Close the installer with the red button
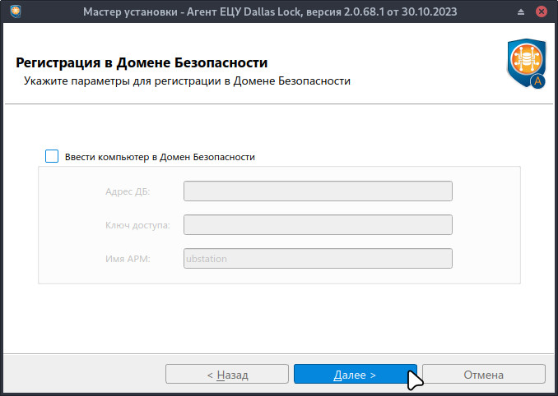This screenshot has width=558, height=396. [544, 12]
